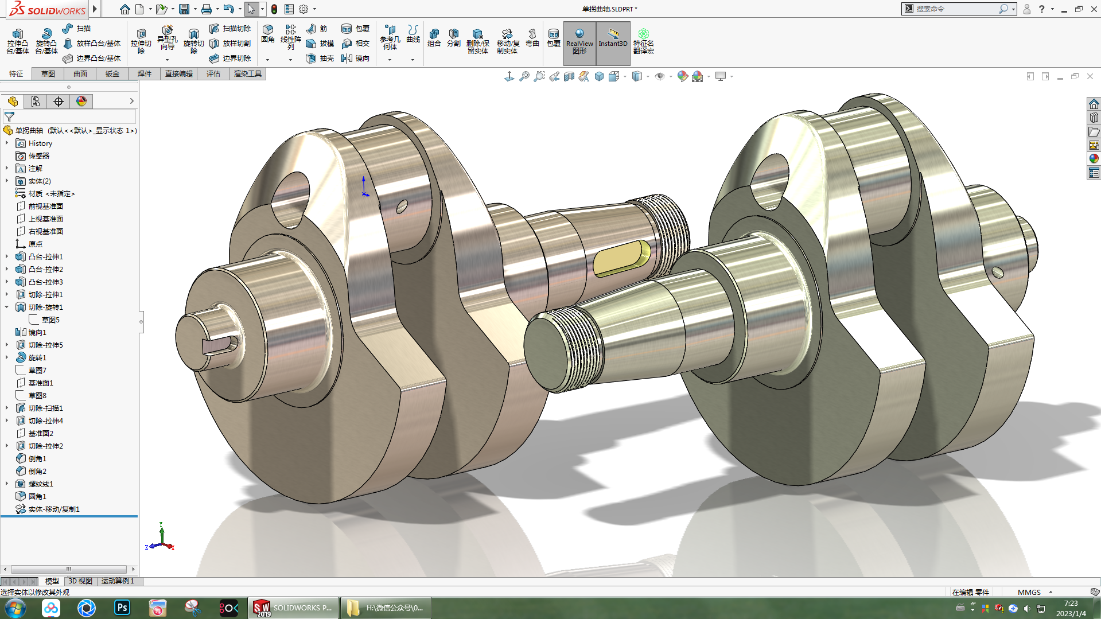The height and width of the screenshot is (619, 1101).
Task: Switch to FeatureManager design tree tab
Action: [x=13, y=102]
